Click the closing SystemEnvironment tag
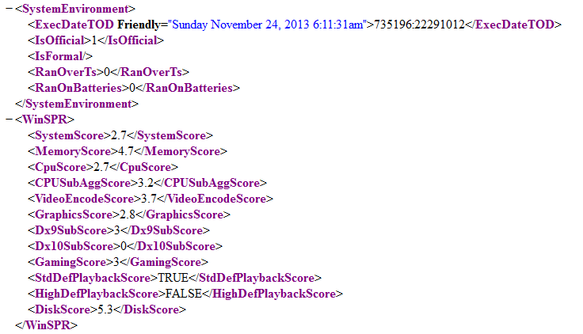The height and width of the screenshot is (334, 583). coord(77,104)
